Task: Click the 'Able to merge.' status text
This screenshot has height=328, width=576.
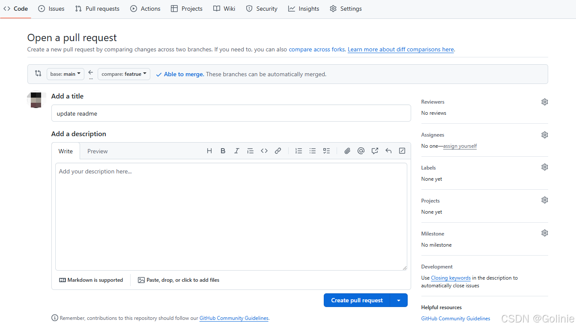Action: click(184, 74)
